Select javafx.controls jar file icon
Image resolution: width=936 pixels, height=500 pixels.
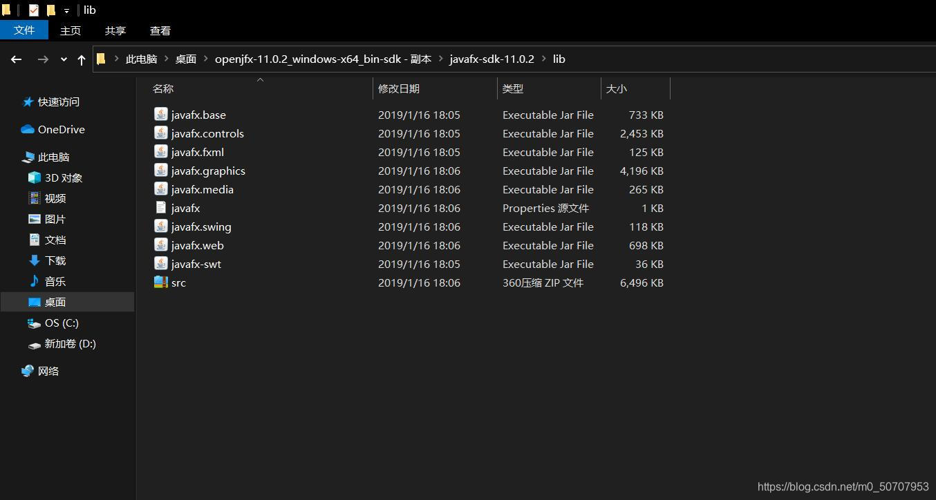click(160, 133)
